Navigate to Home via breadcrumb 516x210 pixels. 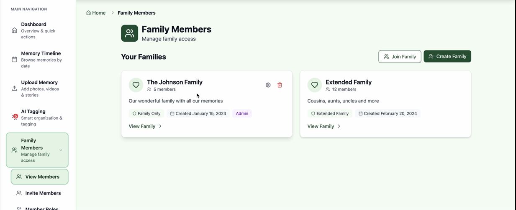(96, 13)
